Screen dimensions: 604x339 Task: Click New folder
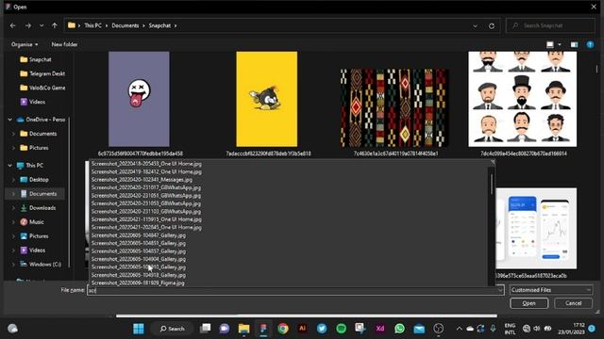[64, 44]
